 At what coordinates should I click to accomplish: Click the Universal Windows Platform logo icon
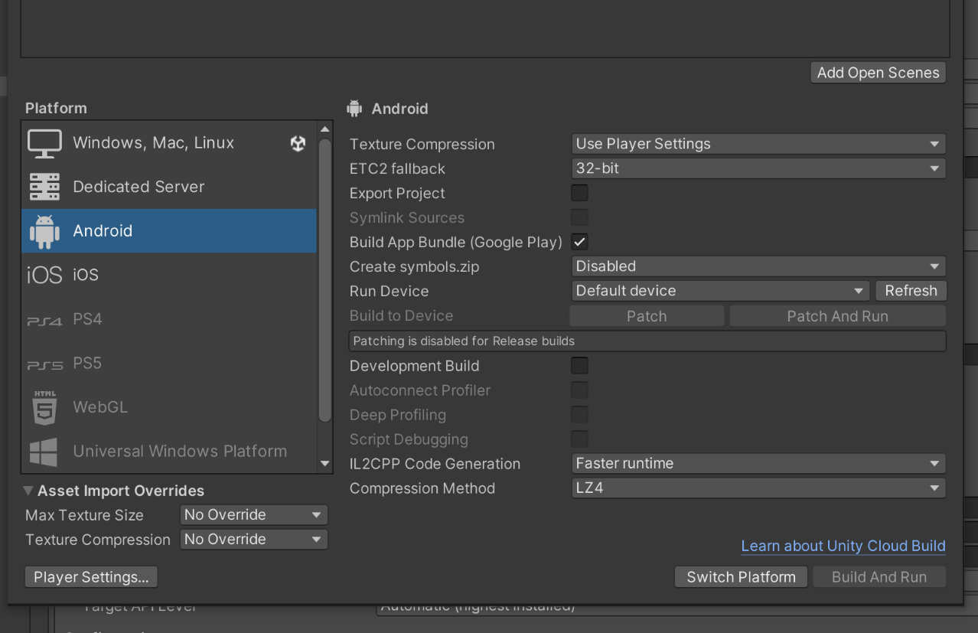[x=44, y=452]
